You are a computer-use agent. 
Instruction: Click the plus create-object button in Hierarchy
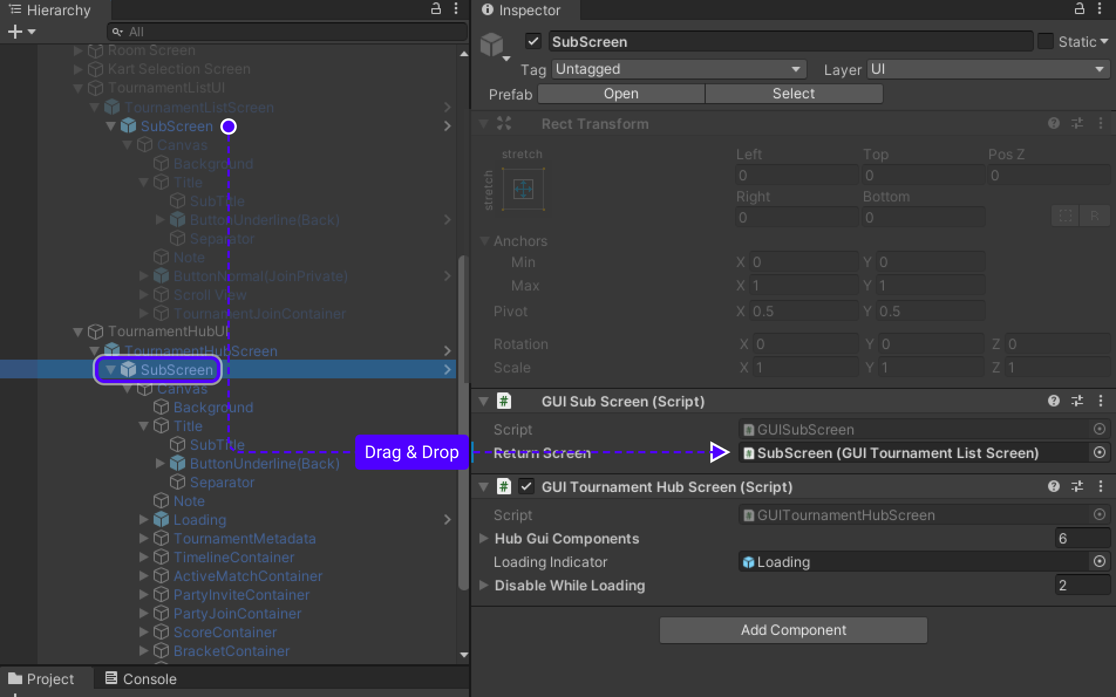(x=15, y=32)
